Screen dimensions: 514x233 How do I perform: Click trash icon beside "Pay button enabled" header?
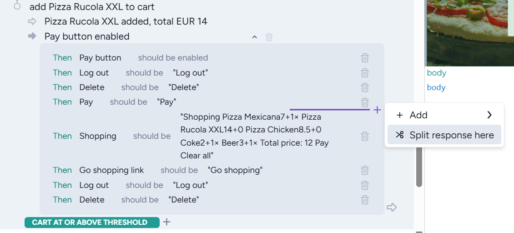pos(269,37)
